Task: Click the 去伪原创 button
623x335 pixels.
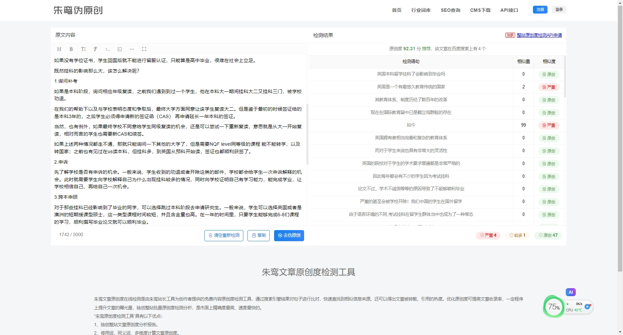Action: tap(289, 235)
